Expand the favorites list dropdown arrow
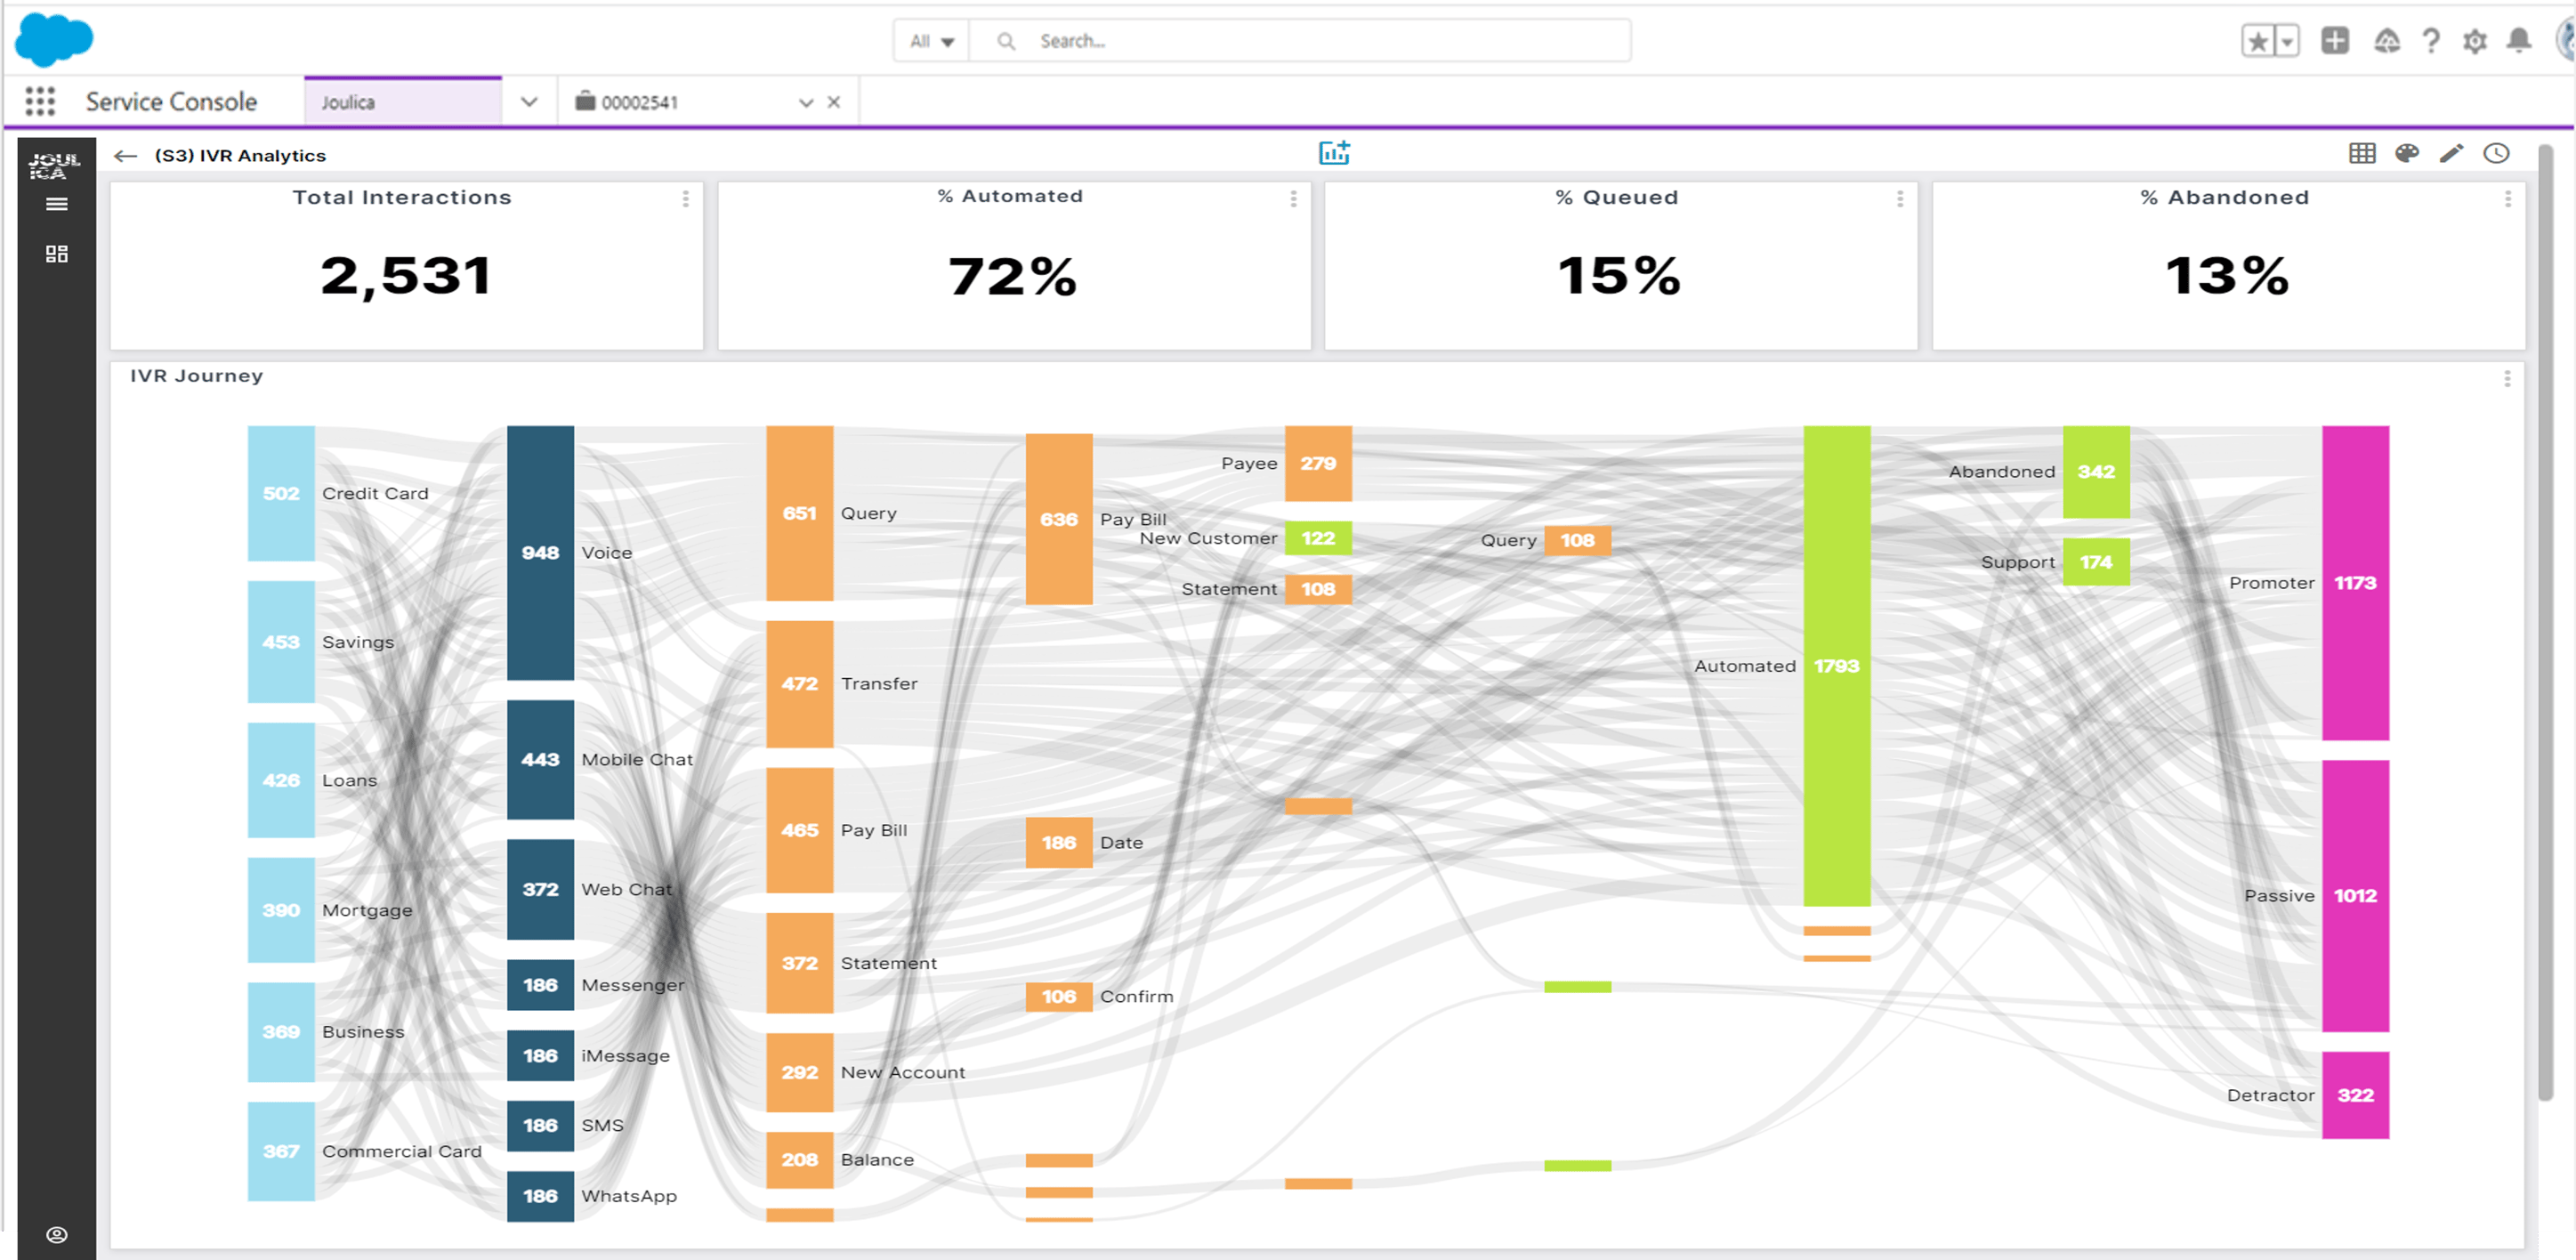2576x1260 pixels. pyautogui.click(x=2285, y=41)
